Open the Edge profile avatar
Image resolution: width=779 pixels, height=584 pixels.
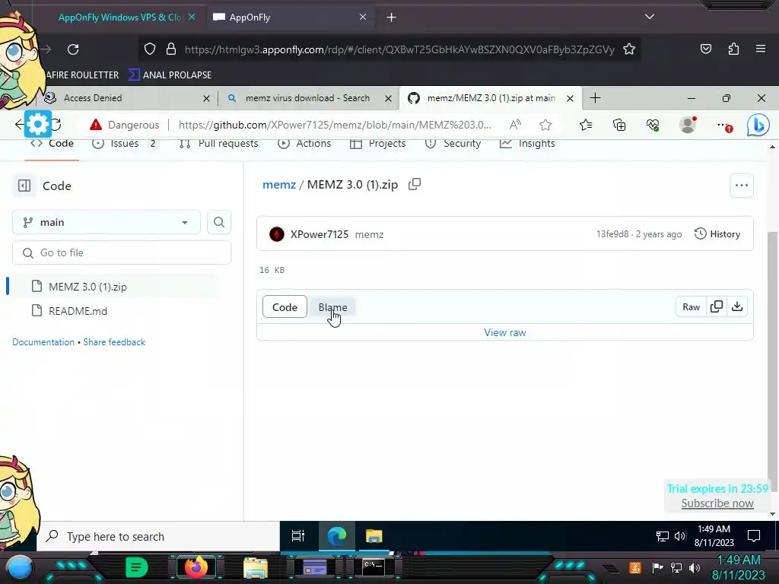coord(688,125)
